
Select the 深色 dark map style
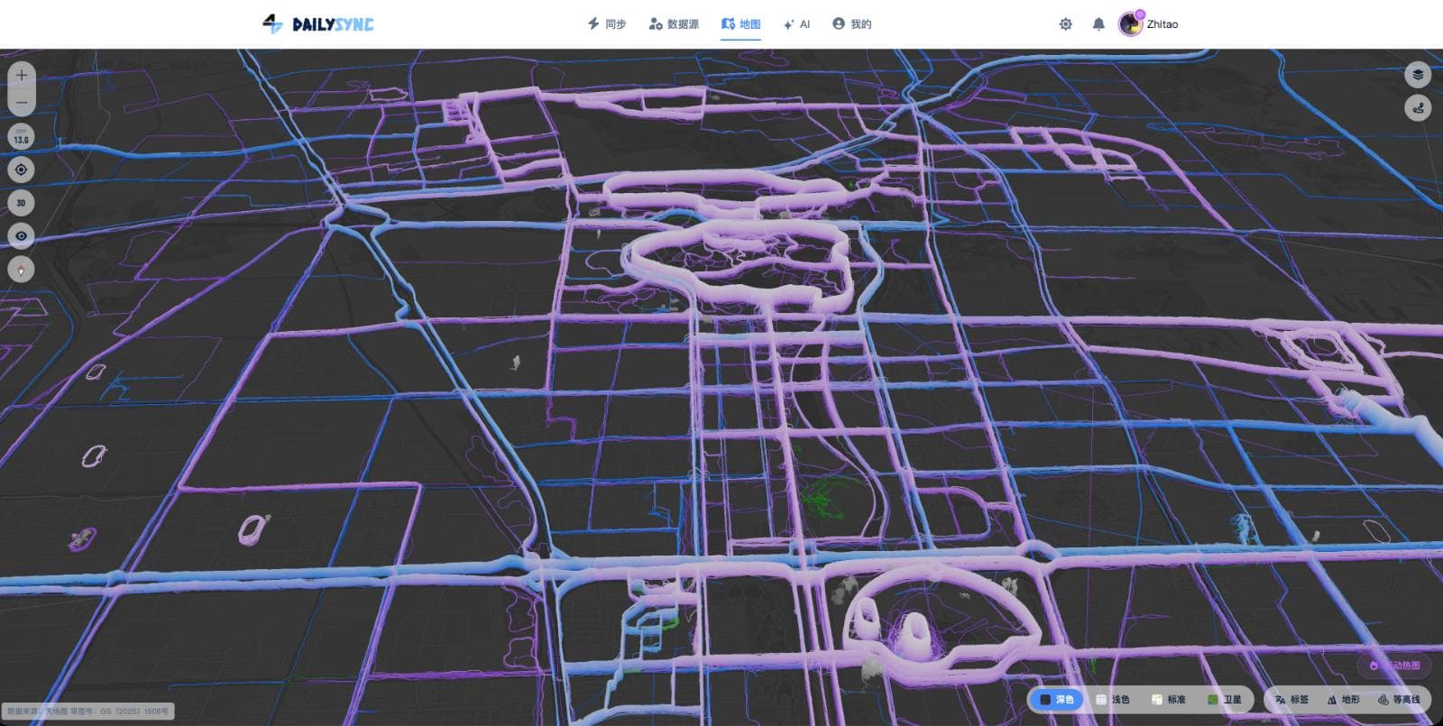pyautogui.click(x=1057, y=700)
